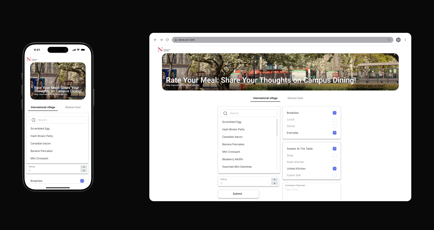Open the M profile avatar
This screenshot has width=434, height=230.
(x=398, y=40)
